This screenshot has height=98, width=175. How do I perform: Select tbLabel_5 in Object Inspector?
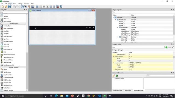[122, 24]
